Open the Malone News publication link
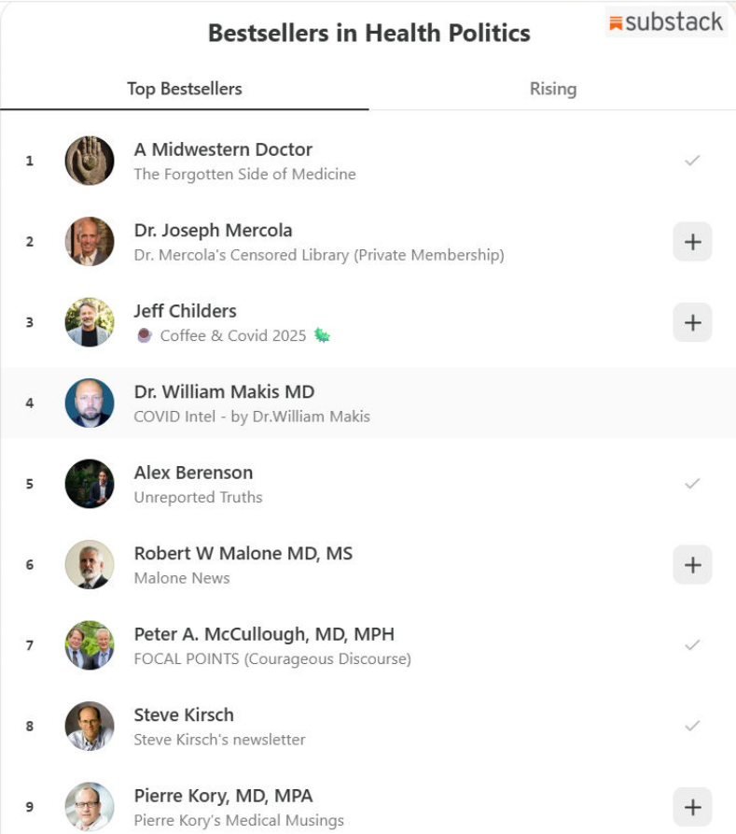The width and height of the screenshot is (736, 834). [182, 578]
